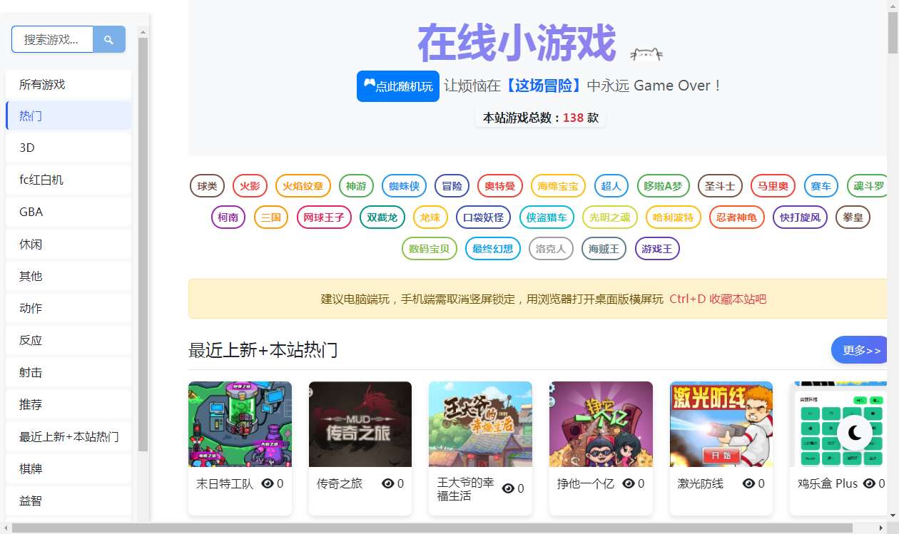Click the eye icon on 传奇之旅 card

click(388, 483)
